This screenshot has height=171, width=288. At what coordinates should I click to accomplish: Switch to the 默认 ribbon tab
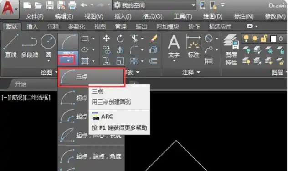click(x=11, y=26)
